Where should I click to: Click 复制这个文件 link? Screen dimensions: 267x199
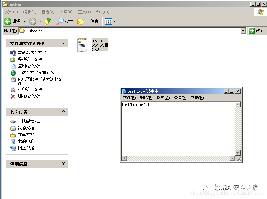(30, 66)
